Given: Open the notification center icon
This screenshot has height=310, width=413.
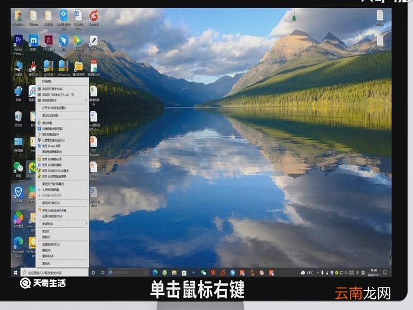Looking at the screenshot, I should [385, 272].
